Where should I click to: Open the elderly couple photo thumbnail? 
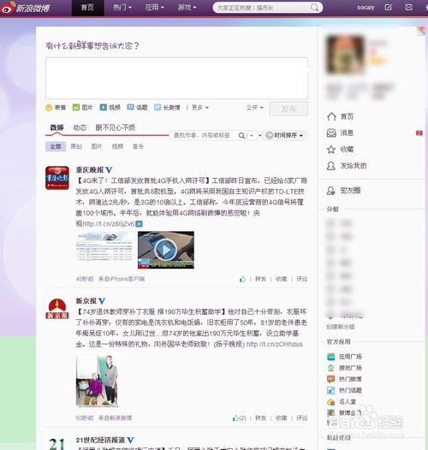(98, 381)
